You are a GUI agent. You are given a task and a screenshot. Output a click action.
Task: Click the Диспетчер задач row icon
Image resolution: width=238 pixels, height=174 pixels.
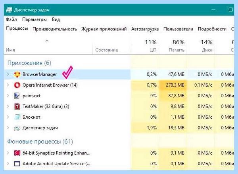coord(17,128)
